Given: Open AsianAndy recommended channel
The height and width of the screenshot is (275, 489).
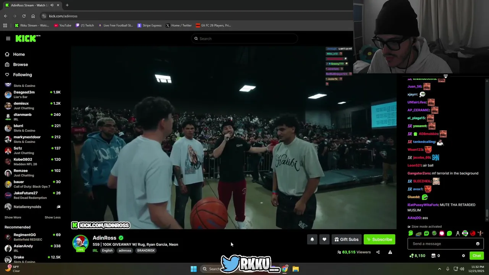Looking at the screenshot, I should (32, 248).
